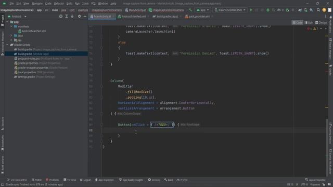Open Running Devices right-side tab

click(x=330, y=133)
